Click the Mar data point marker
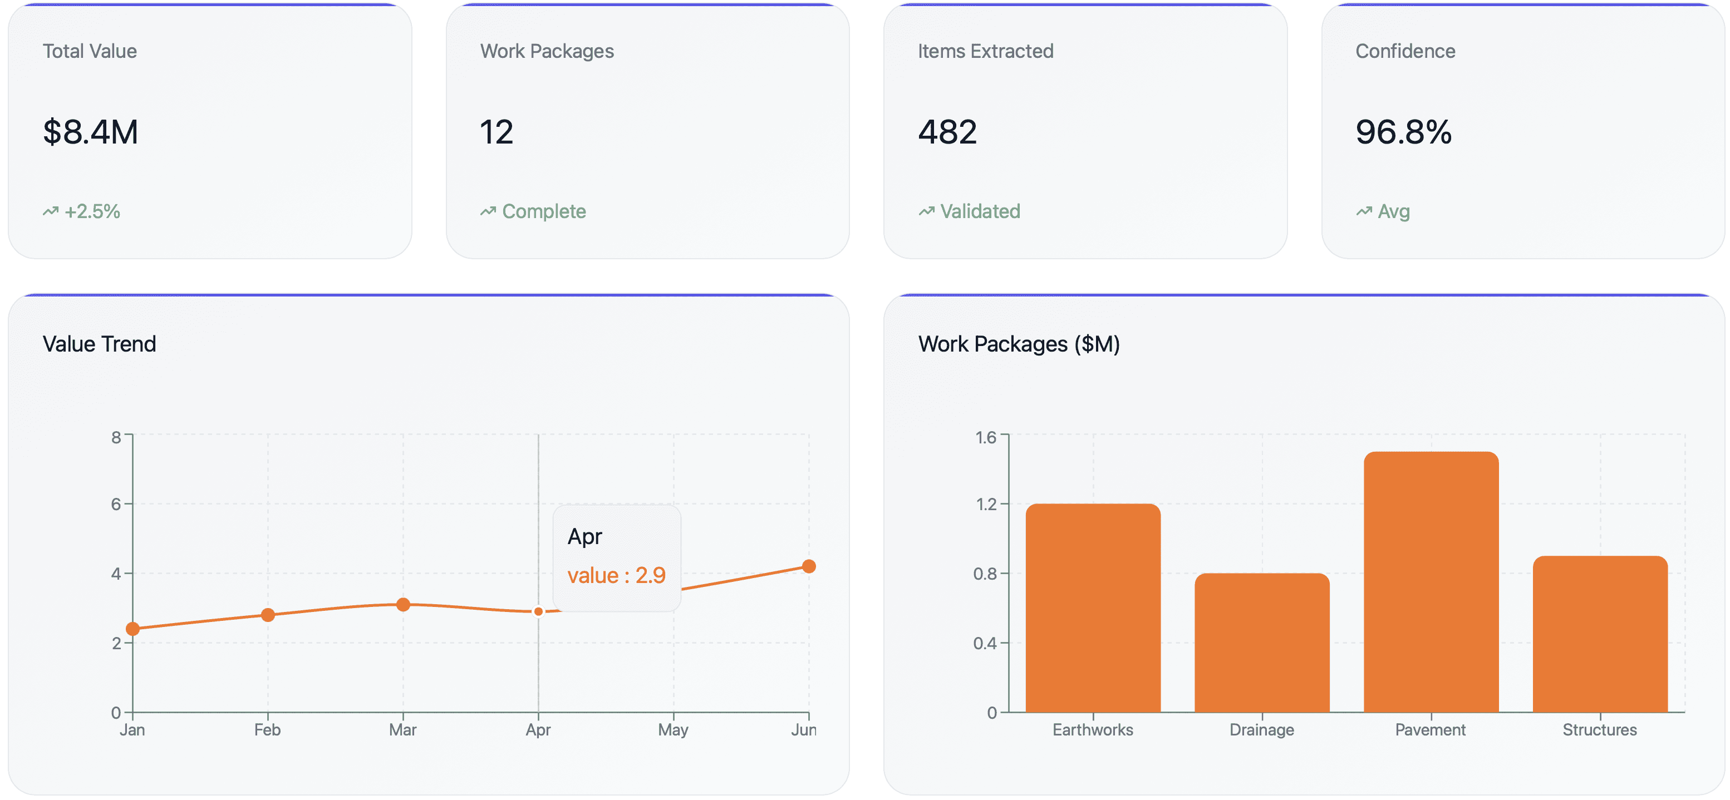The width and height of the screenshot is (1730, 800). [403, 605]
